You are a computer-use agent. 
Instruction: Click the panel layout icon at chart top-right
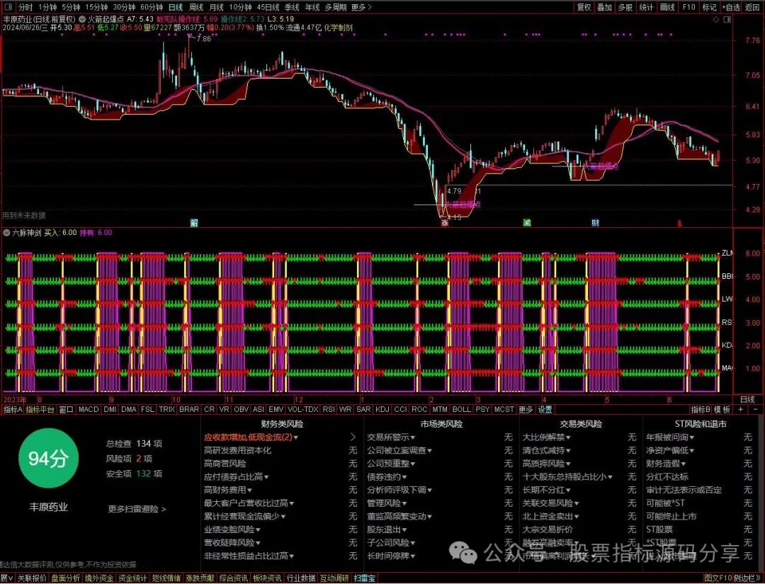click(x=727, y=20)
